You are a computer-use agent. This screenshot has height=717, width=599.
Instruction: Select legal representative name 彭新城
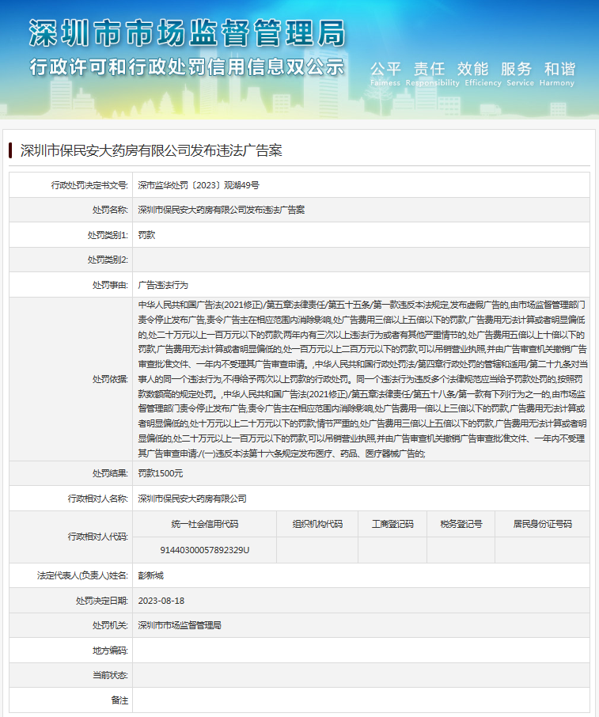tap(150, 575)
